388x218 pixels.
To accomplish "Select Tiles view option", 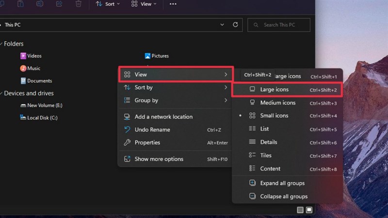I will click(287, 155).
